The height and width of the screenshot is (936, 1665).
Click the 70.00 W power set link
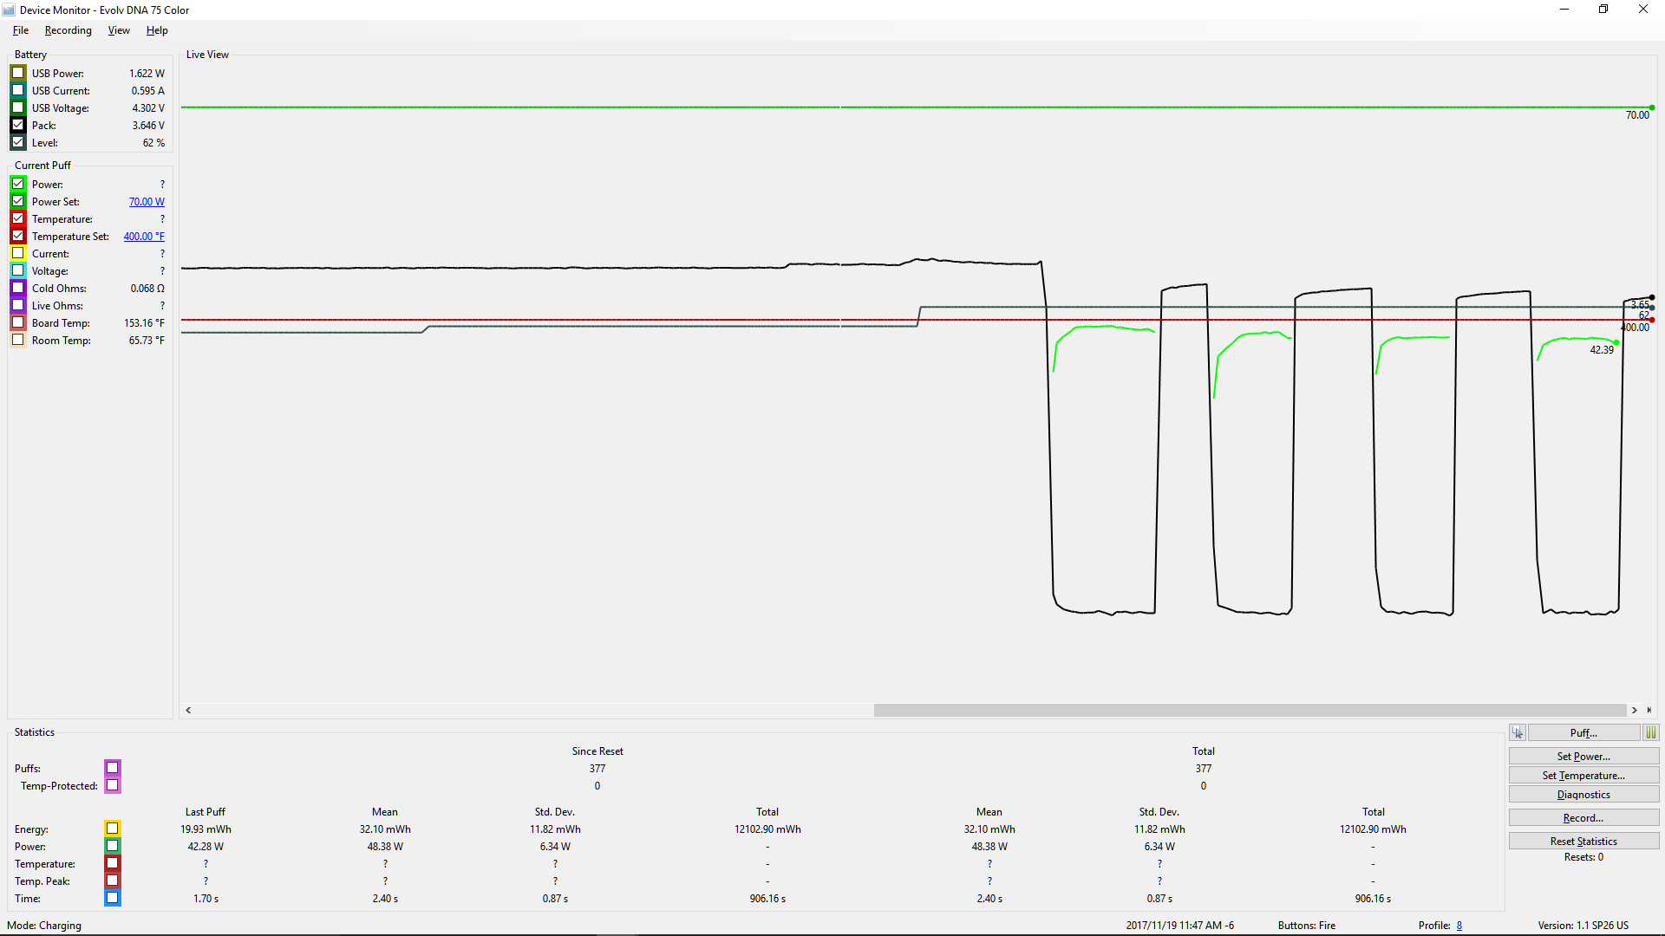click(147, 202)
